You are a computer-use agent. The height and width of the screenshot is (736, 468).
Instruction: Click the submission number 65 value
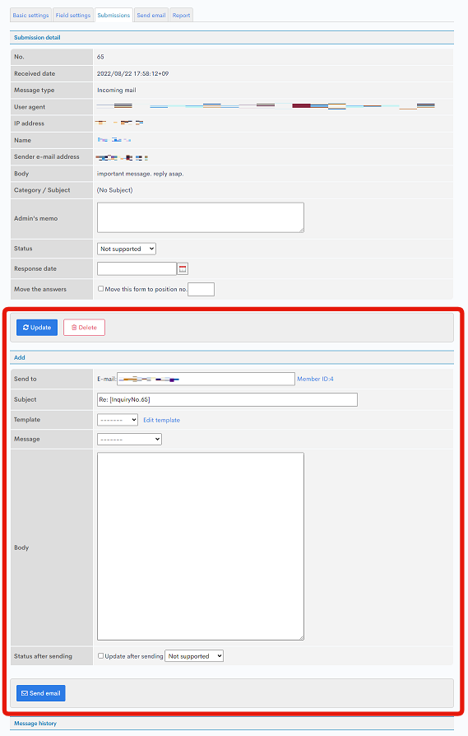[100, 57]
